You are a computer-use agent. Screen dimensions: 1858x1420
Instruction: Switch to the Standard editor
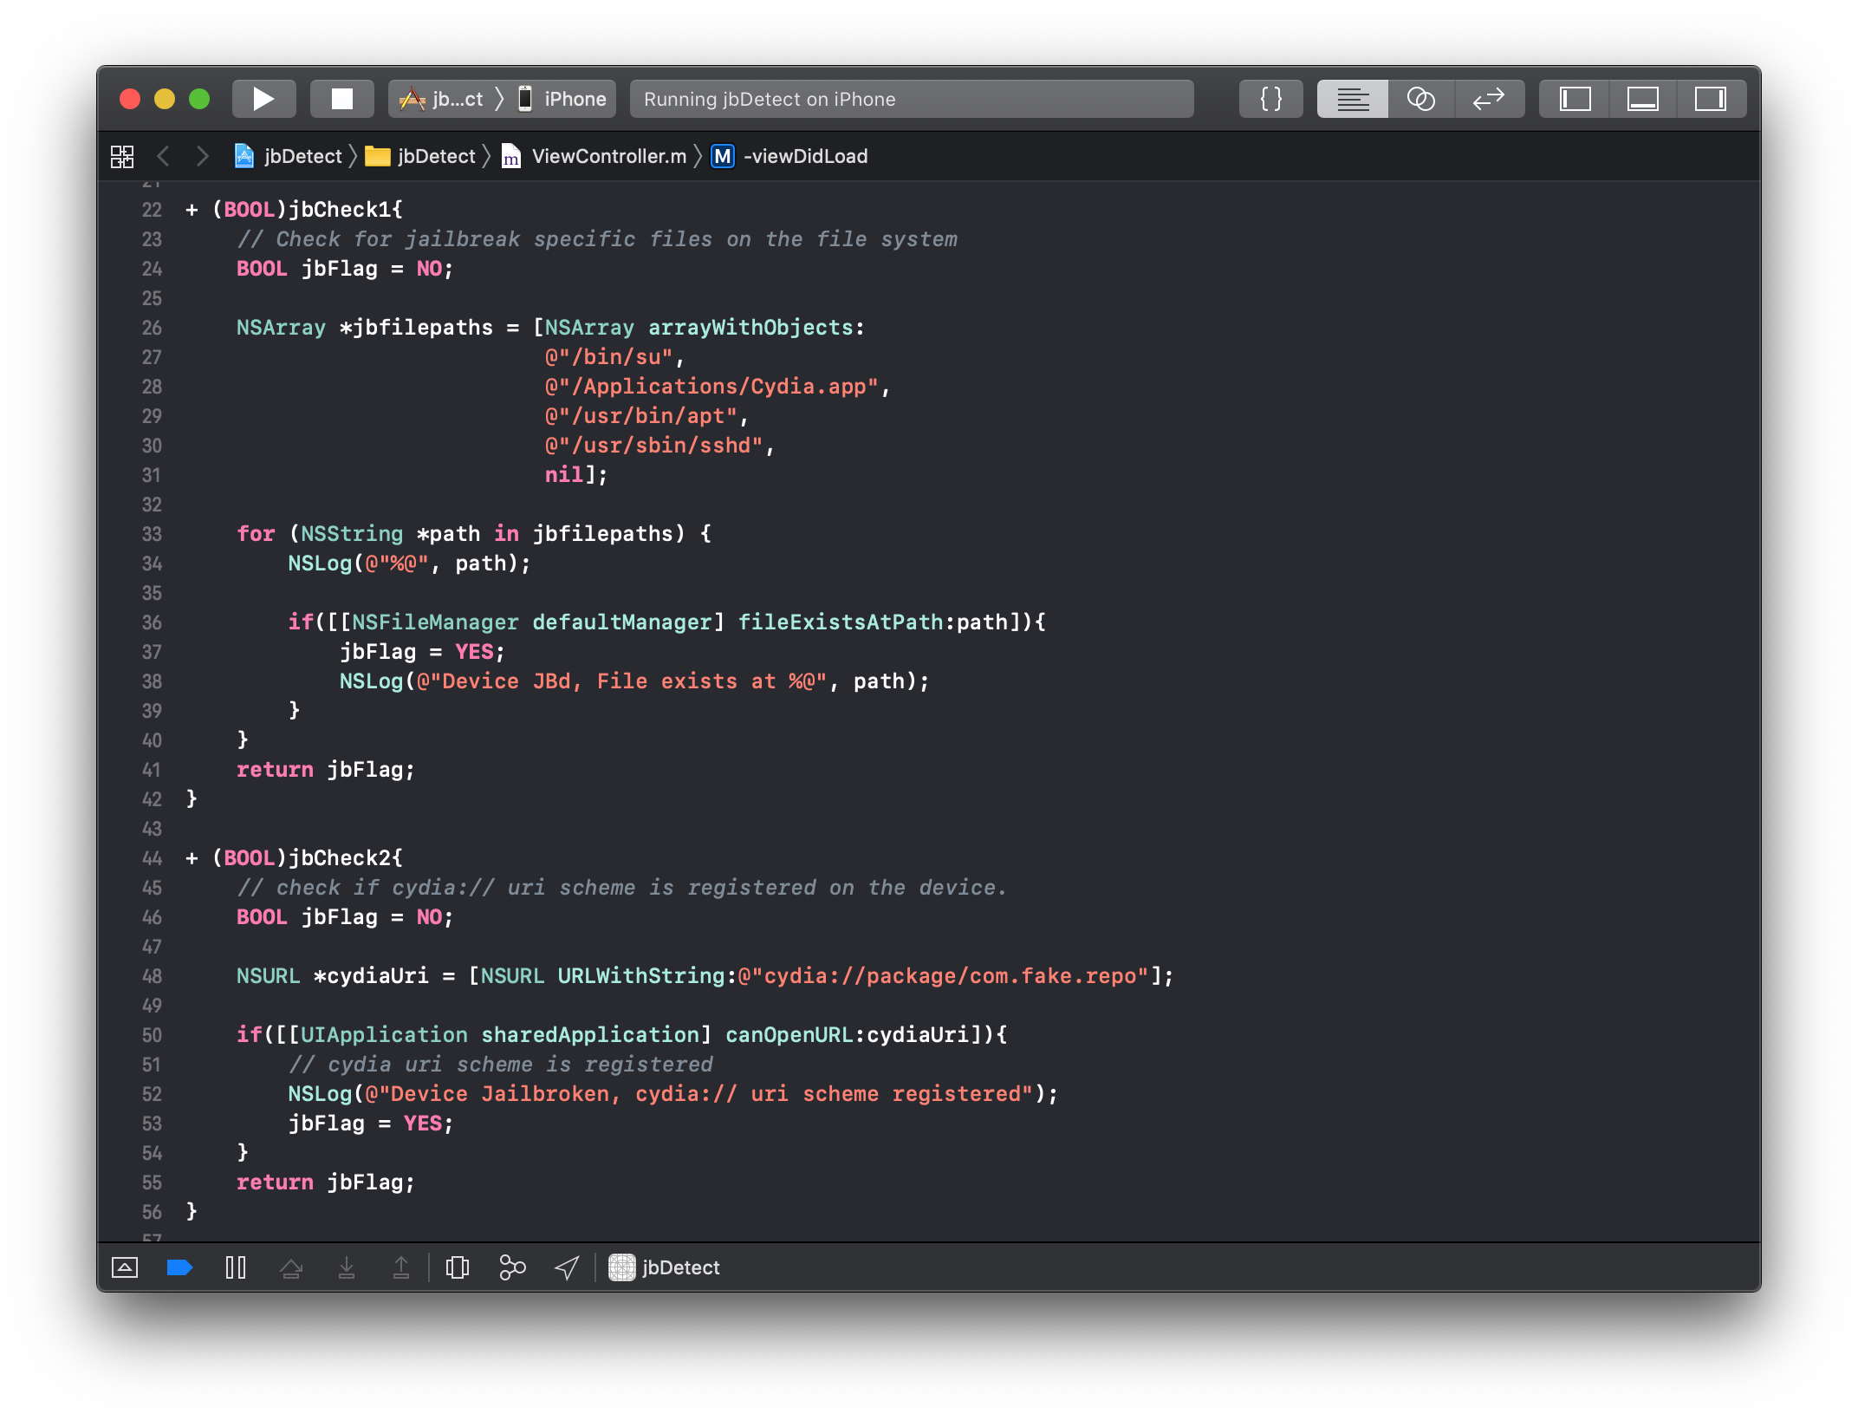[x=1352, y=99]
